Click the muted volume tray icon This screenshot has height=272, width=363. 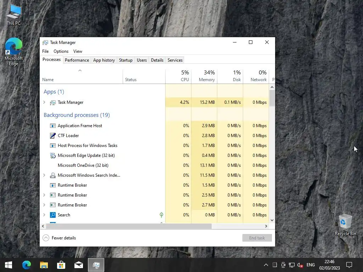coord(300,265)
